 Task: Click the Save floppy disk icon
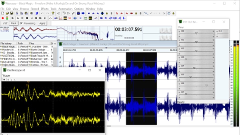pos(12,13)
